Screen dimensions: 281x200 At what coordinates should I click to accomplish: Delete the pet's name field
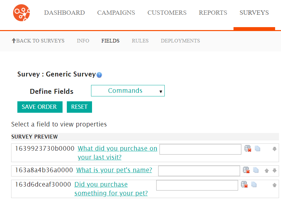tap(246, 170)
